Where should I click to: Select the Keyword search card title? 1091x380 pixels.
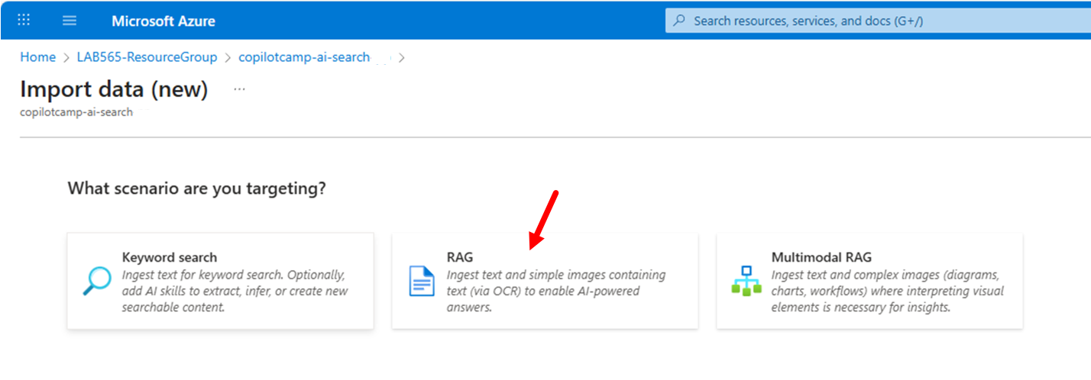tap(170, 257)
